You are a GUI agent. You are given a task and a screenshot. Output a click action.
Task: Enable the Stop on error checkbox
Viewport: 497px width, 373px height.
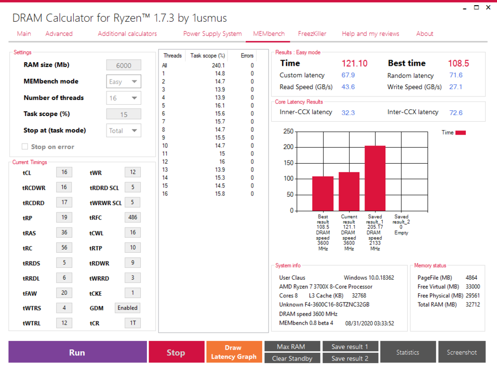(25, 147)
